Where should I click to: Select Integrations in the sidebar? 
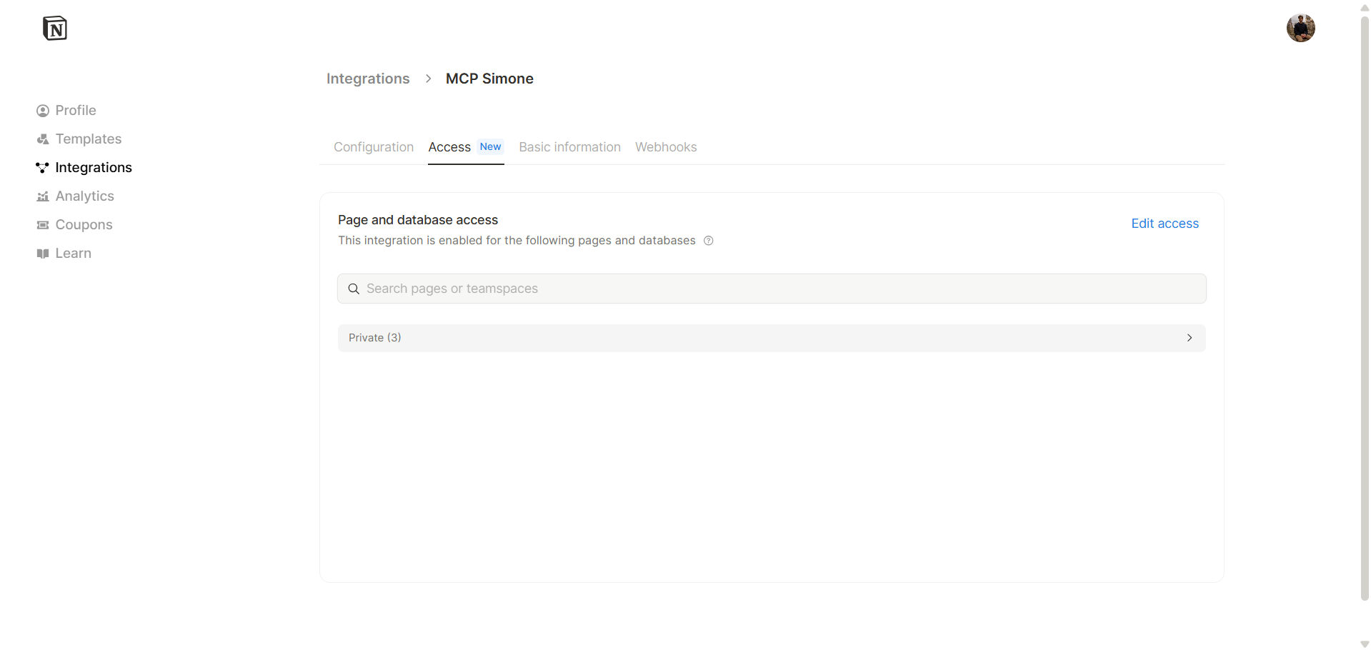pos(84,168)
